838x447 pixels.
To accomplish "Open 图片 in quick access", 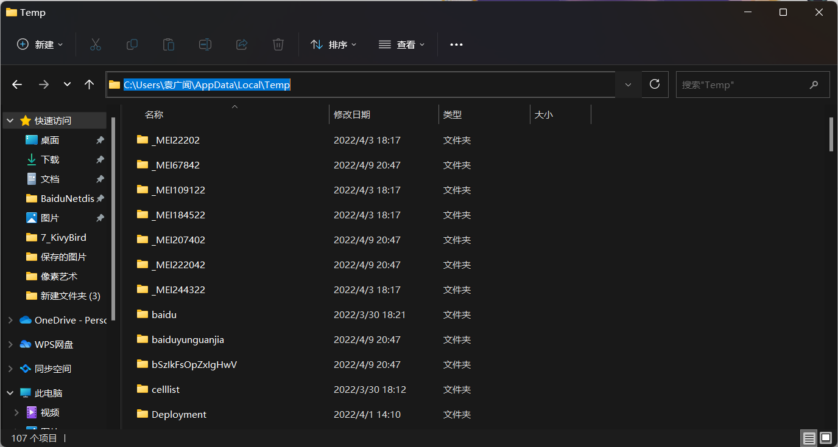I will 50,218.
